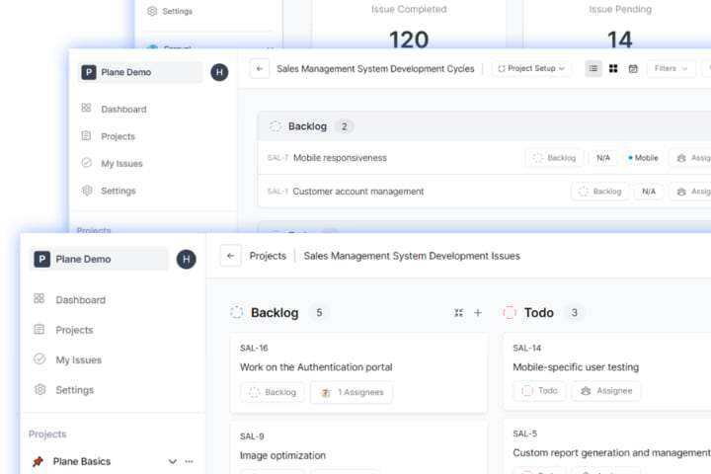
Task: Open the Project Setup dropdown
Action: point(531,69)
